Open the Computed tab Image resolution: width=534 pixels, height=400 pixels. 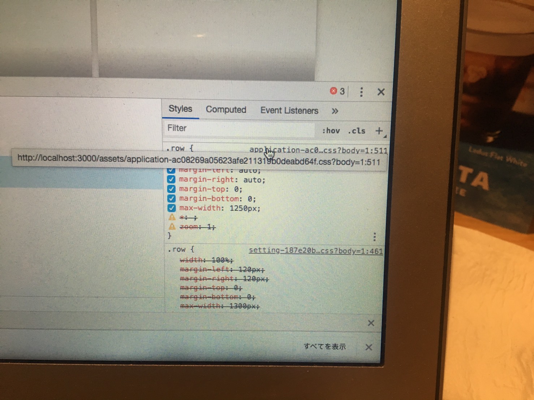(226, 110)
